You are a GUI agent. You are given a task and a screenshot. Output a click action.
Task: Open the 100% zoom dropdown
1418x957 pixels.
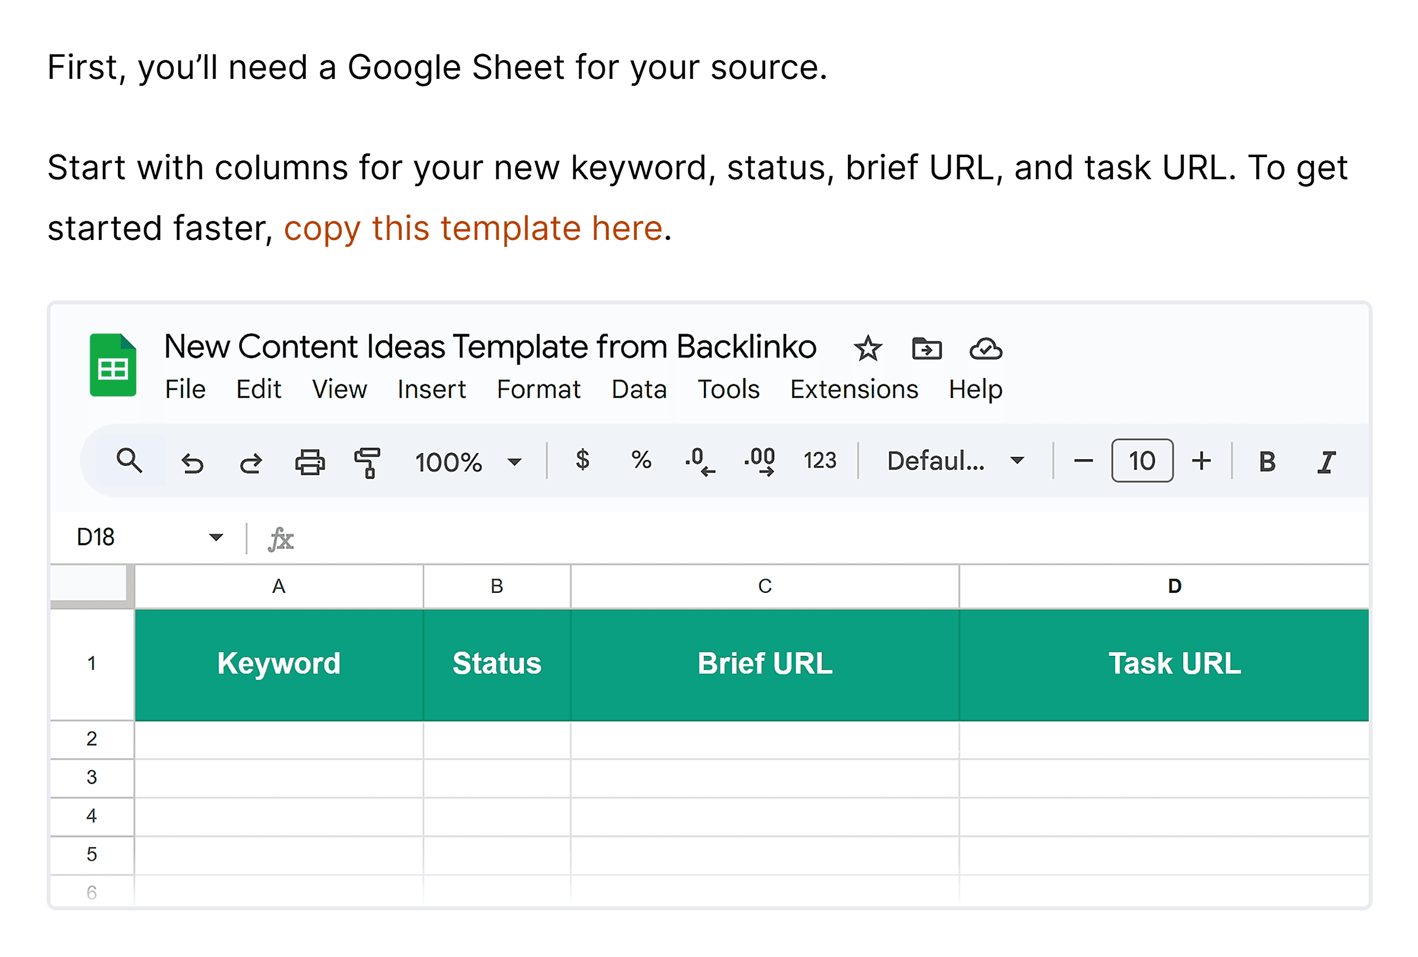click(468, 462)
